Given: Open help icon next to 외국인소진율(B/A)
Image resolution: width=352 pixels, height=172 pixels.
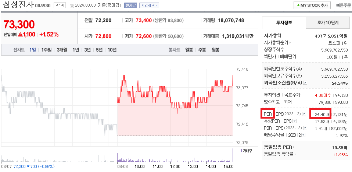Looking at the screenshot, I should (x=305, y=83).
